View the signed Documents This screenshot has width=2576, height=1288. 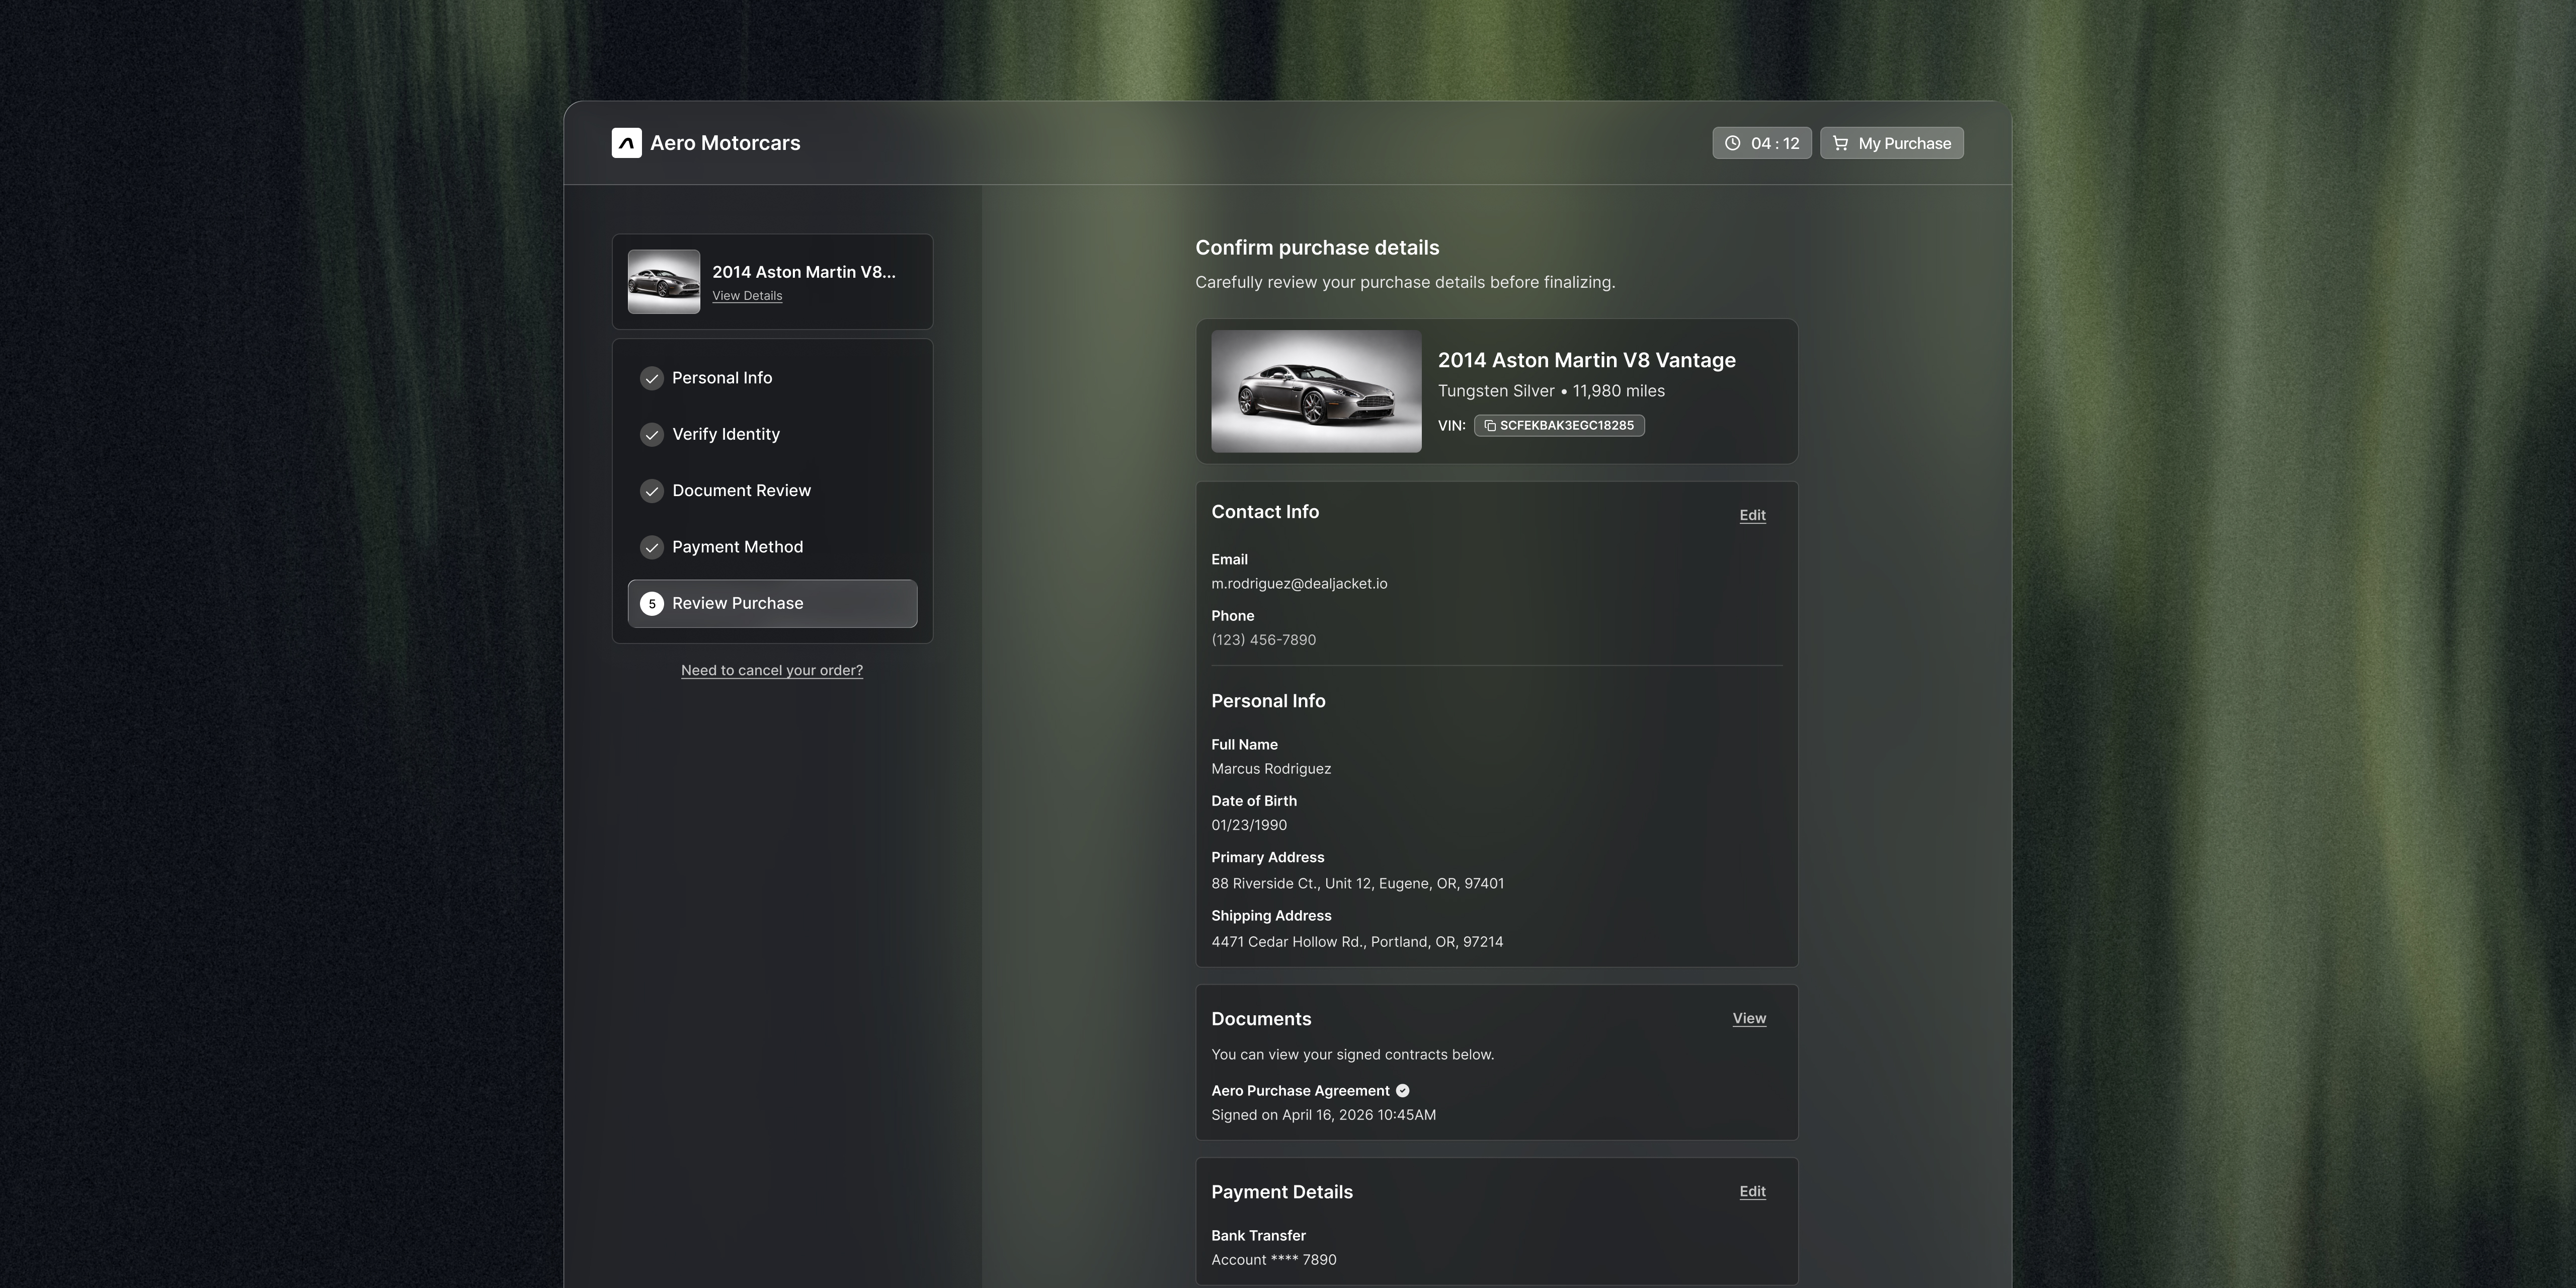pos(1749,1018)
